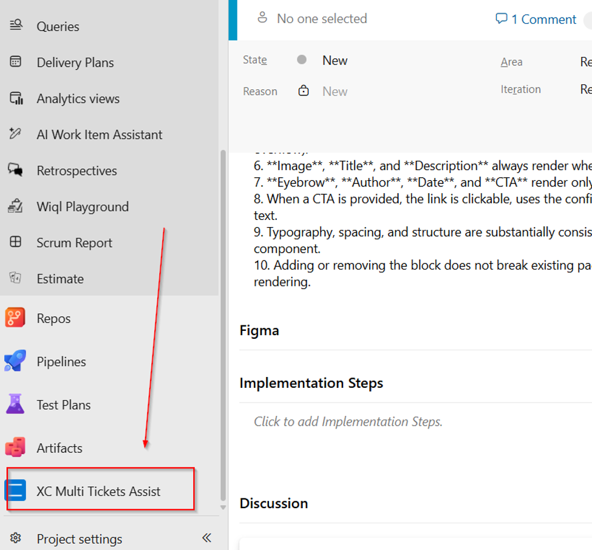Click the Reason field label
592x550 pixels.
click(260, 91)
